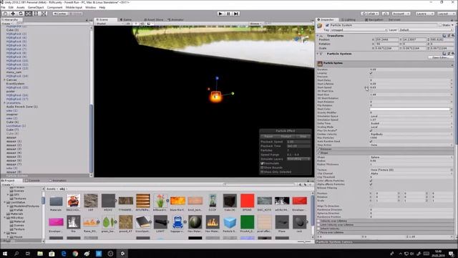Open Transform component settings gear

(x=453, y=36)
